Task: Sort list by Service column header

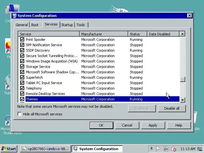Action: click(x=49, y=34)
